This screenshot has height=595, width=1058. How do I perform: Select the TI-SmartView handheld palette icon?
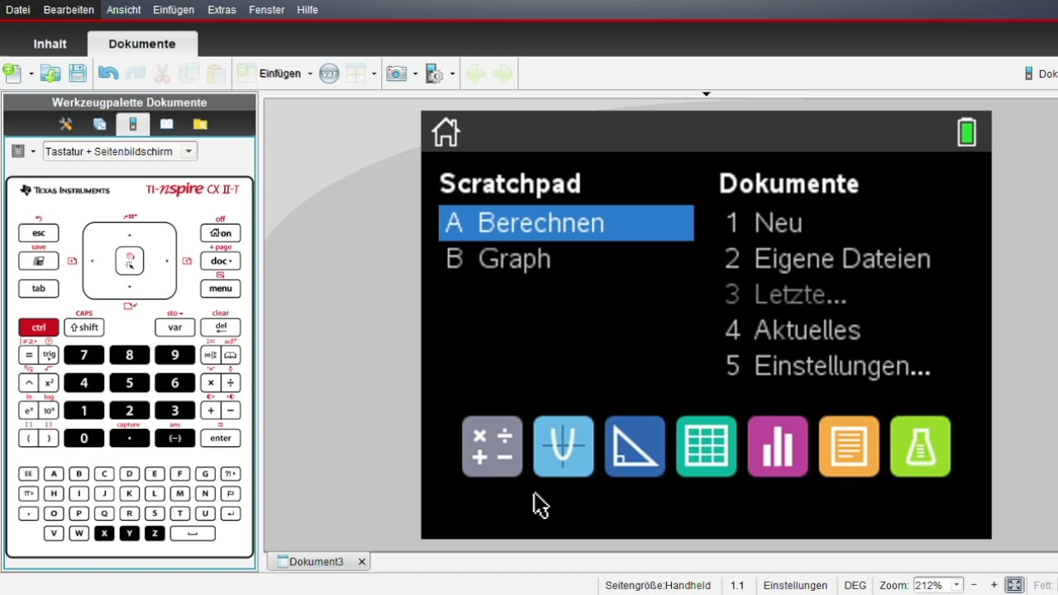133,124
